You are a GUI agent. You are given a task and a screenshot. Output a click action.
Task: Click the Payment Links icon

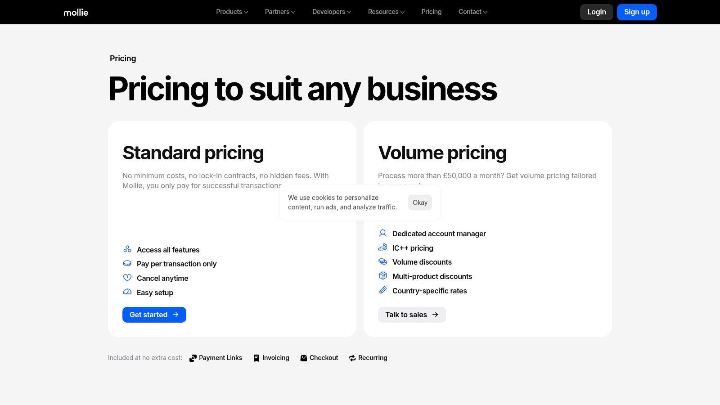193,358
